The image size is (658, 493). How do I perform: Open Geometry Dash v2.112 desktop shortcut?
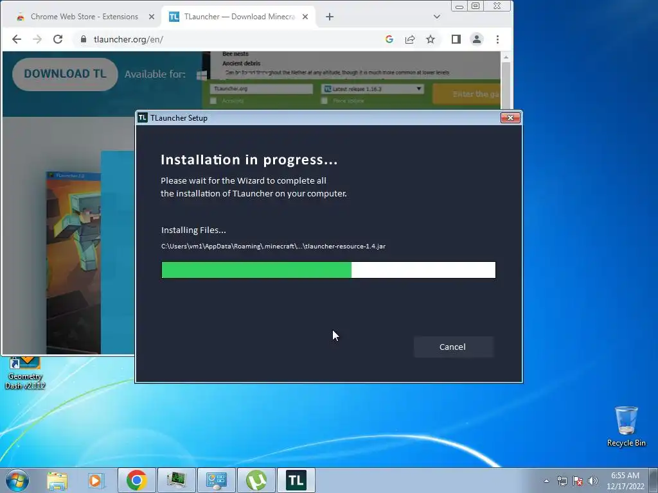25,373
